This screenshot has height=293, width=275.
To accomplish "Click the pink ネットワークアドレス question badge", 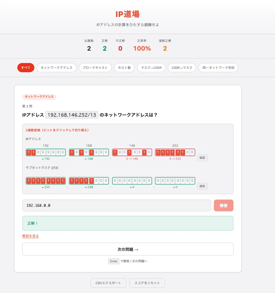I will [39, 97].
